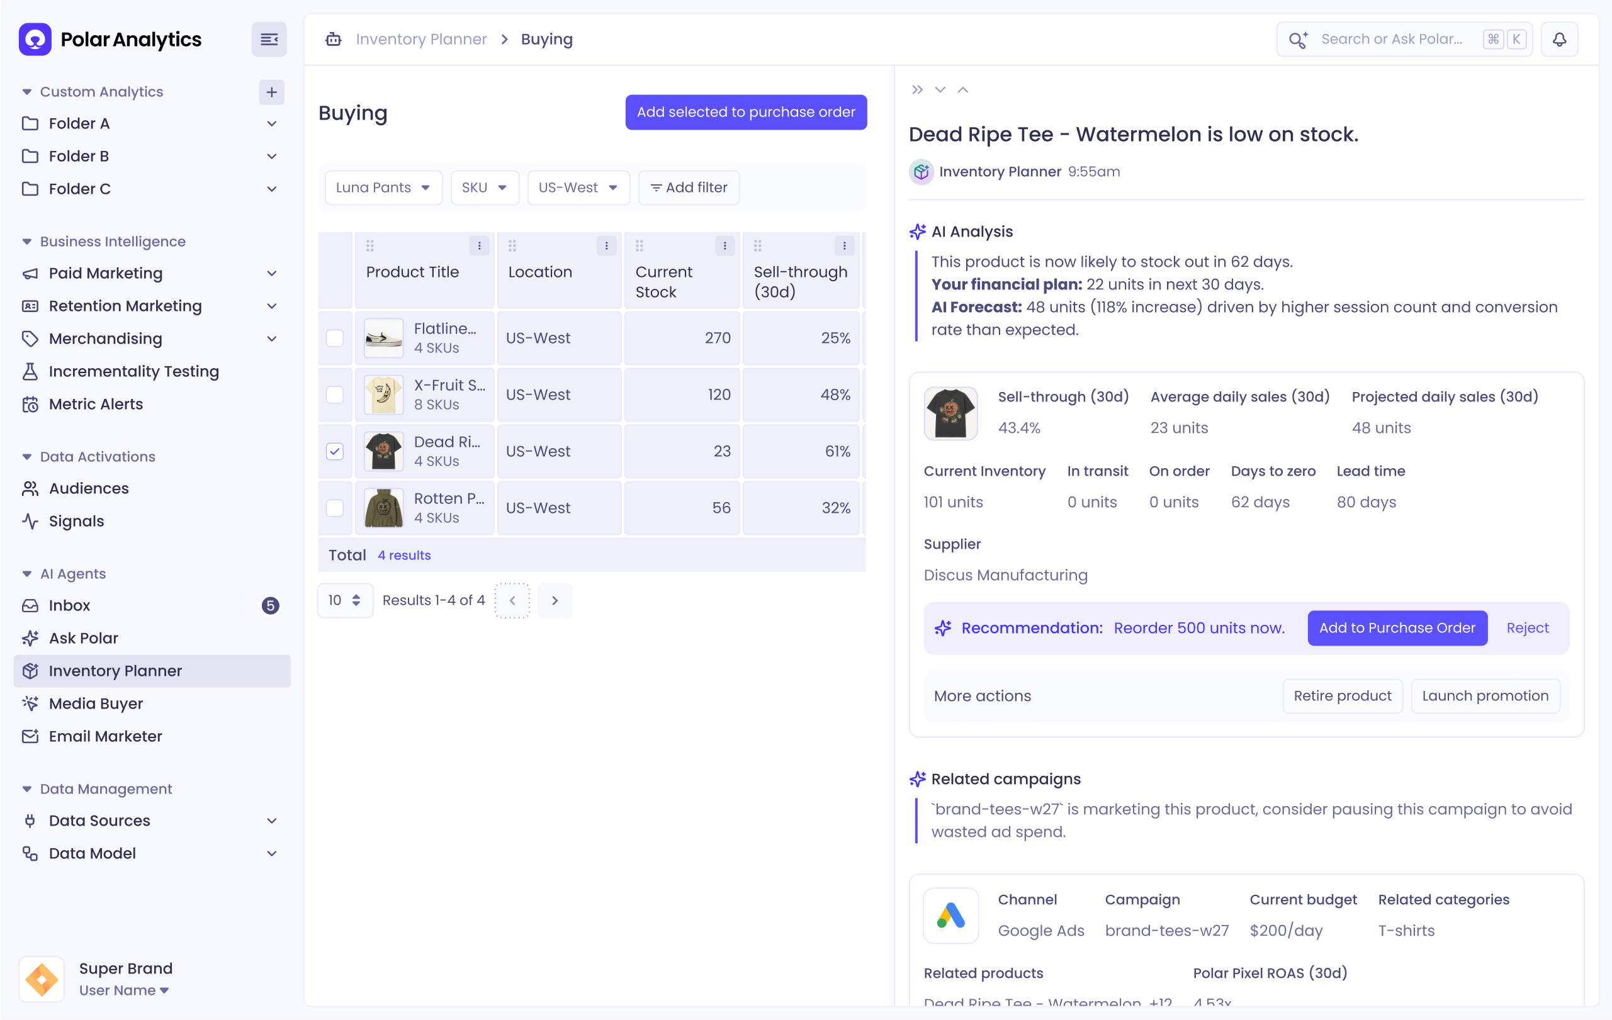The height and width of the screenshot is (1020, 1612).
Task: Open the notifications bell icon
Action: [1559, 40]
